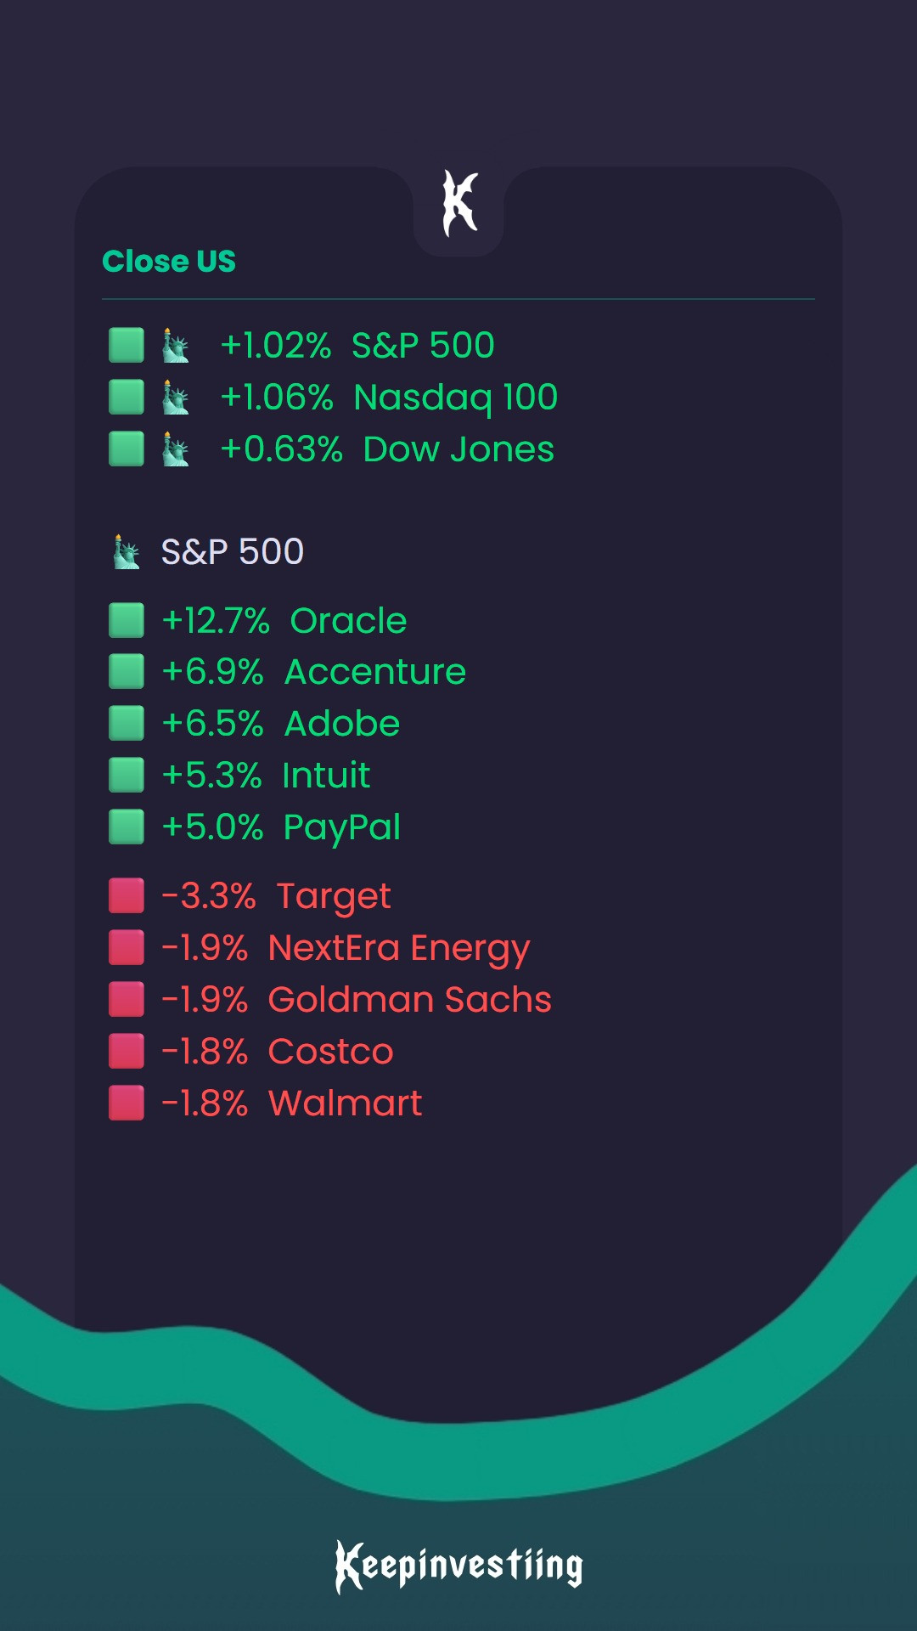917x1631 pixels.
Task: Select the S&P 500 section header text
Action: coord(232,552)
